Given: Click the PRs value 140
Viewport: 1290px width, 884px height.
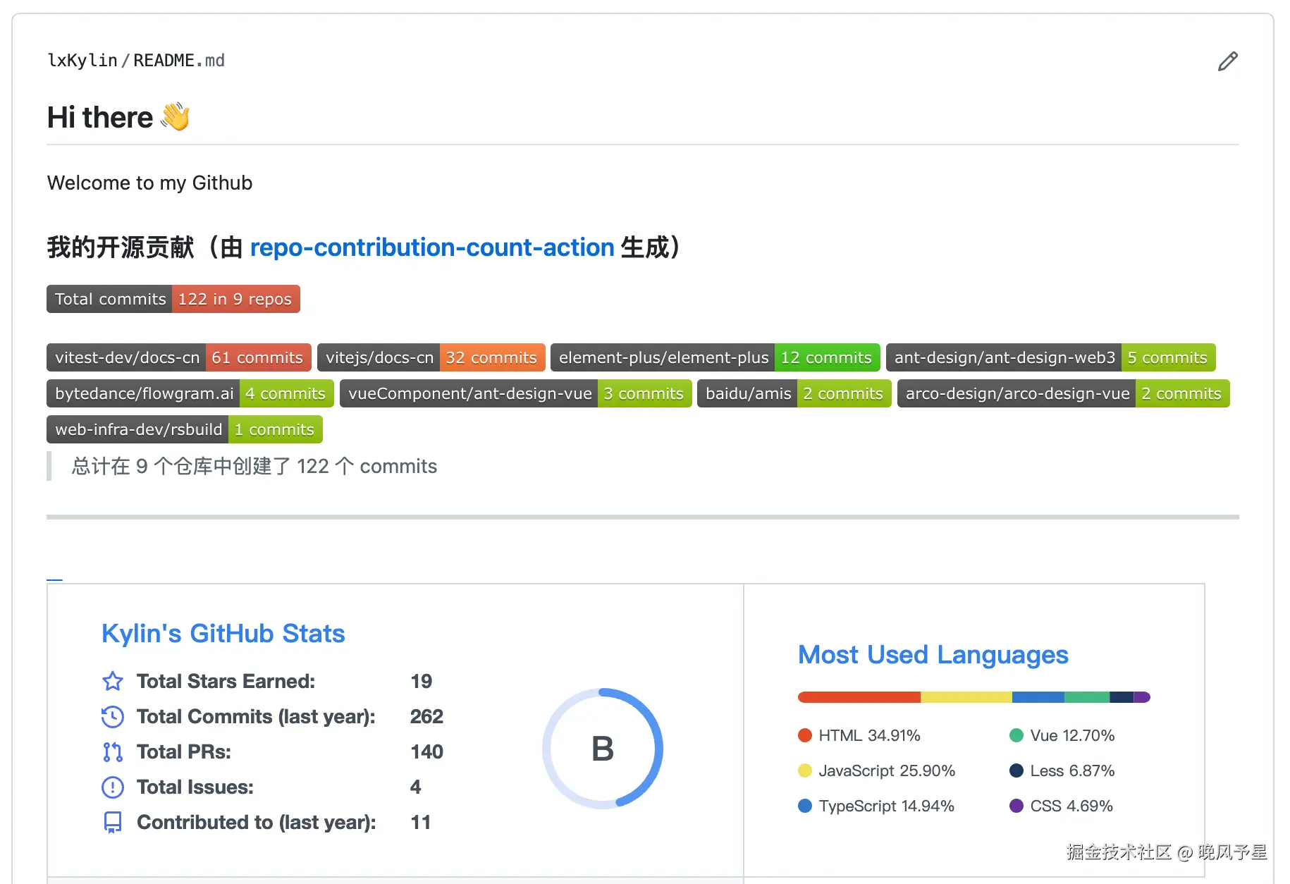Looking at the screenshot, I should click(x=426, y=751).
